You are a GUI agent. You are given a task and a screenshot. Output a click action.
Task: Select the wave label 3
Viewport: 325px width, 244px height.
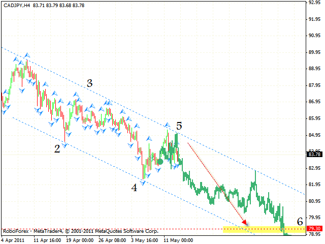pyautogui.click(x=89, y=84)
